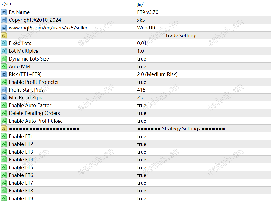The image size is (272, 210).
Task: Open the Risk (ET1~ET9) Medium Risk value list
Action: (x=204, y=74)
